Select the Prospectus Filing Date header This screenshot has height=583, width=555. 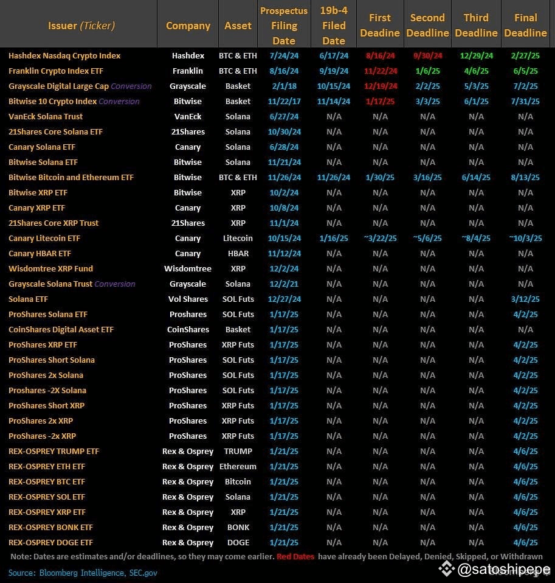284,26
